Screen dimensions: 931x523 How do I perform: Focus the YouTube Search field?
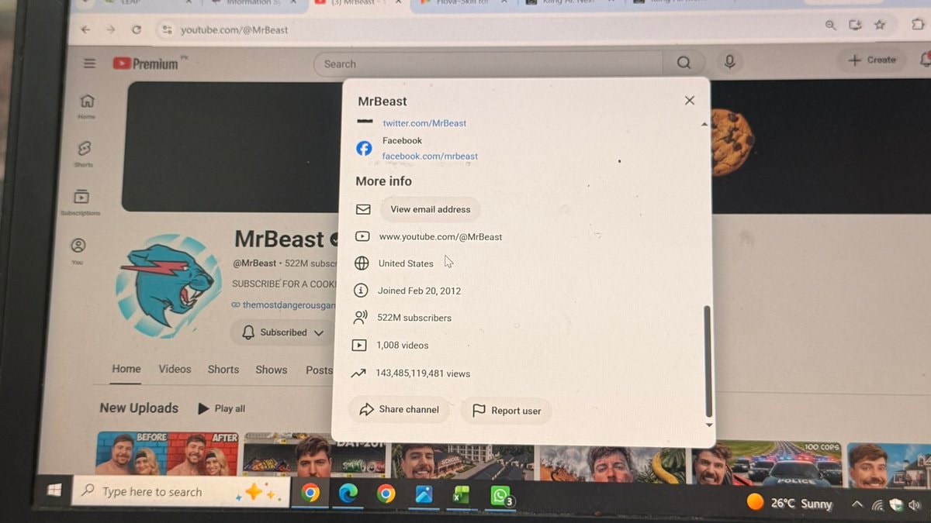coord(489,64)
